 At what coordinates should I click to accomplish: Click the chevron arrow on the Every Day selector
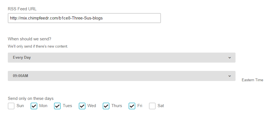tap(230, 58)
